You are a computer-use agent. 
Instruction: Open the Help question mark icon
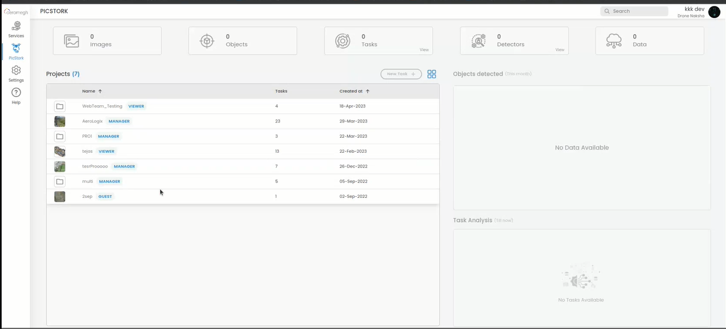[16, 93]
